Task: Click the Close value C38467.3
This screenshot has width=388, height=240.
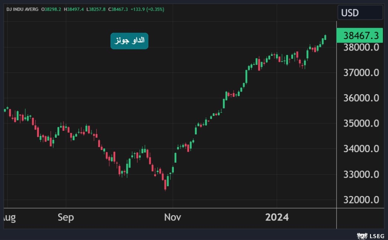Action: click(x=118, y=9)
